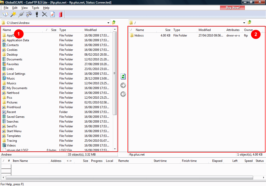Select the Videos folder icon
The image size is (266, 186).
(x=4, y=145)
